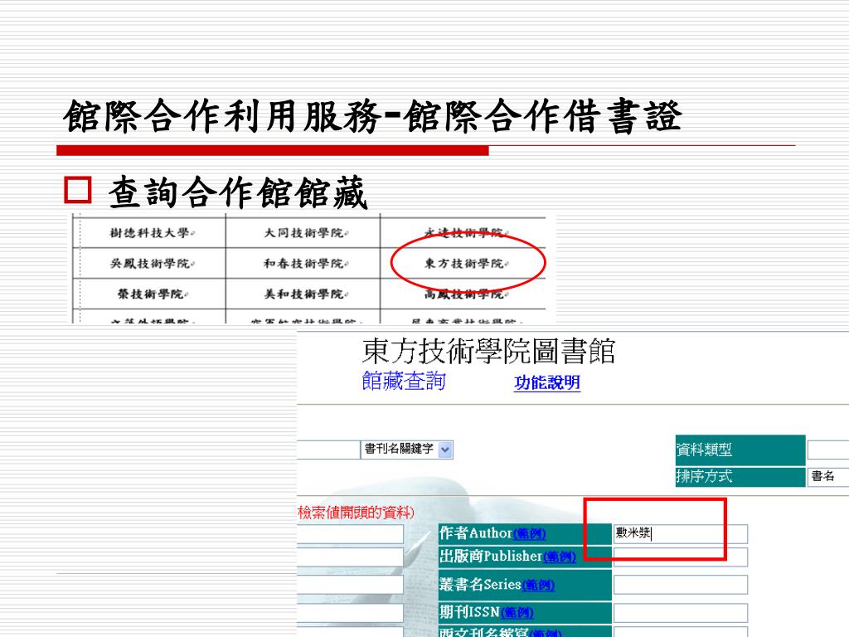Image resolution: width=849 pixels, height=637 pixels.
Task: Click the 館藏查詢 heading text
Action: [404, 381]
